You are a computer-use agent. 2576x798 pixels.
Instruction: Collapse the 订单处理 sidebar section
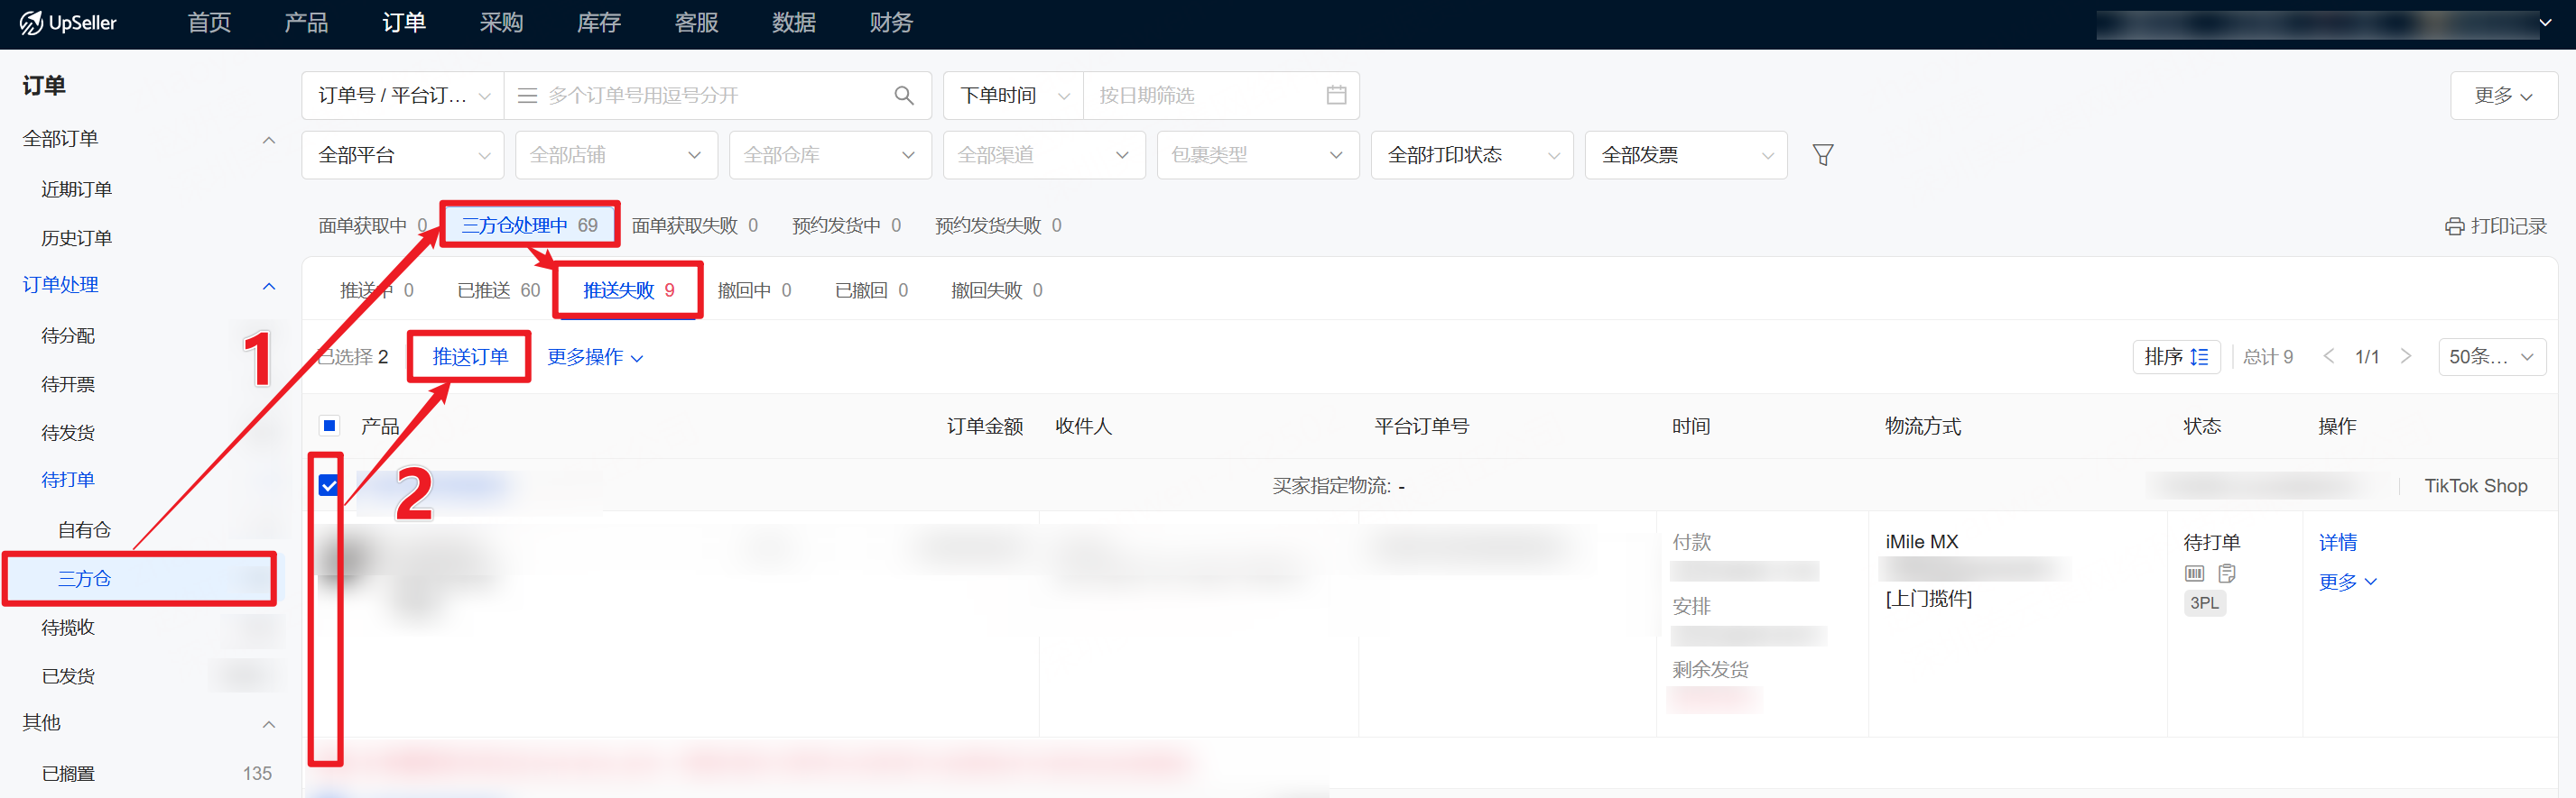268,287
